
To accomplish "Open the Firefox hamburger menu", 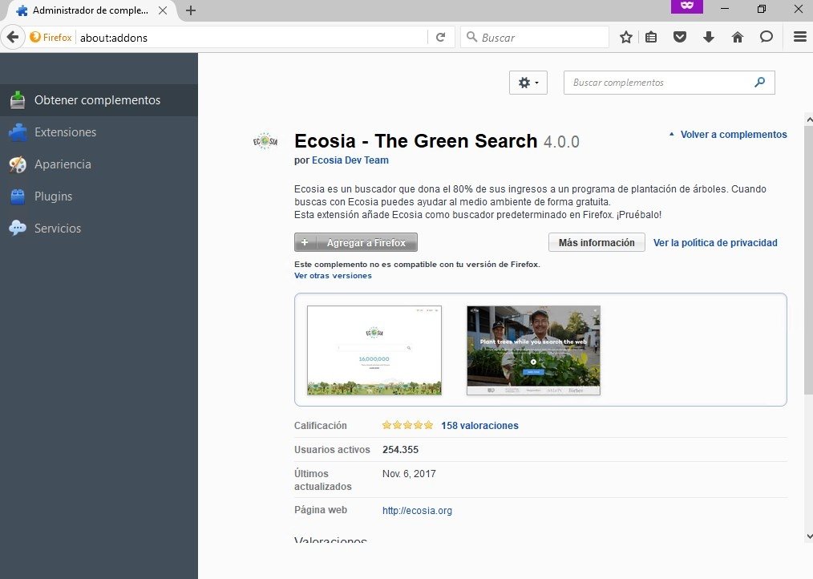I will tap(800, 38).
